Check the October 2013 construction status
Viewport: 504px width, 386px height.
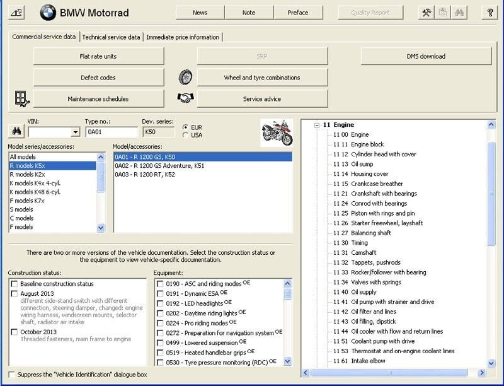(x=13, y=330)
